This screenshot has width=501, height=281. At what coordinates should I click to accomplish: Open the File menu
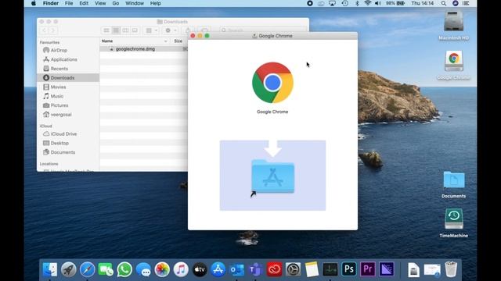point(69,3)
